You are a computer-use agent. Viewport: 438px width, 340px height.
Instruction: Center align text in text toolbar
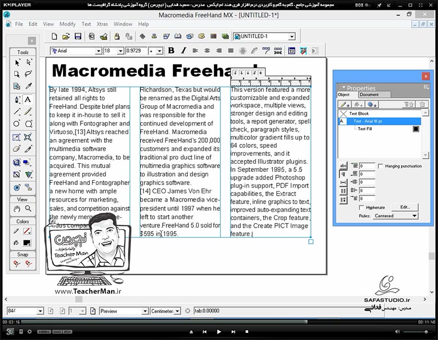(207, 50)
